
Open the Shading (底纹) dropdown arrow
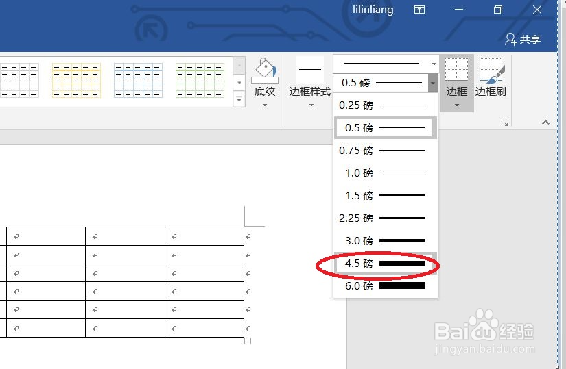tap(265, 105)
